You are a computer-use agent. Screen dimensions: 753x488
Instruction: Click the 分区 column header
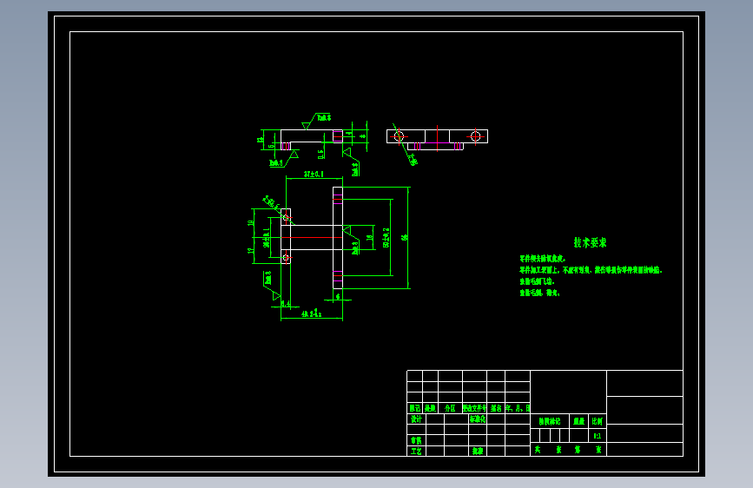tap(450, 408)
